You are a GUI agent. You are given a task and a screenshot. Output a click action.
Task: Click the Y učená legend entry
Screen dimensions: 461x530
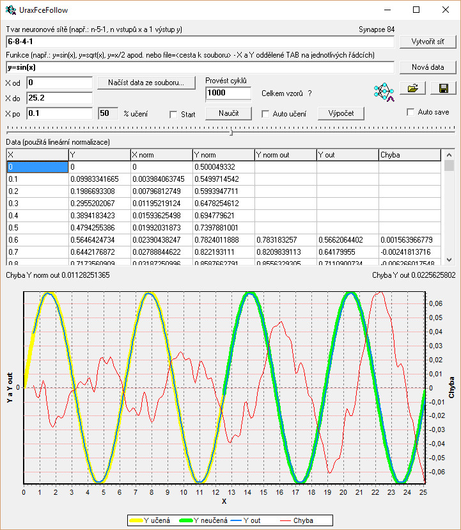pyautogui.click(x=150, y=520)
